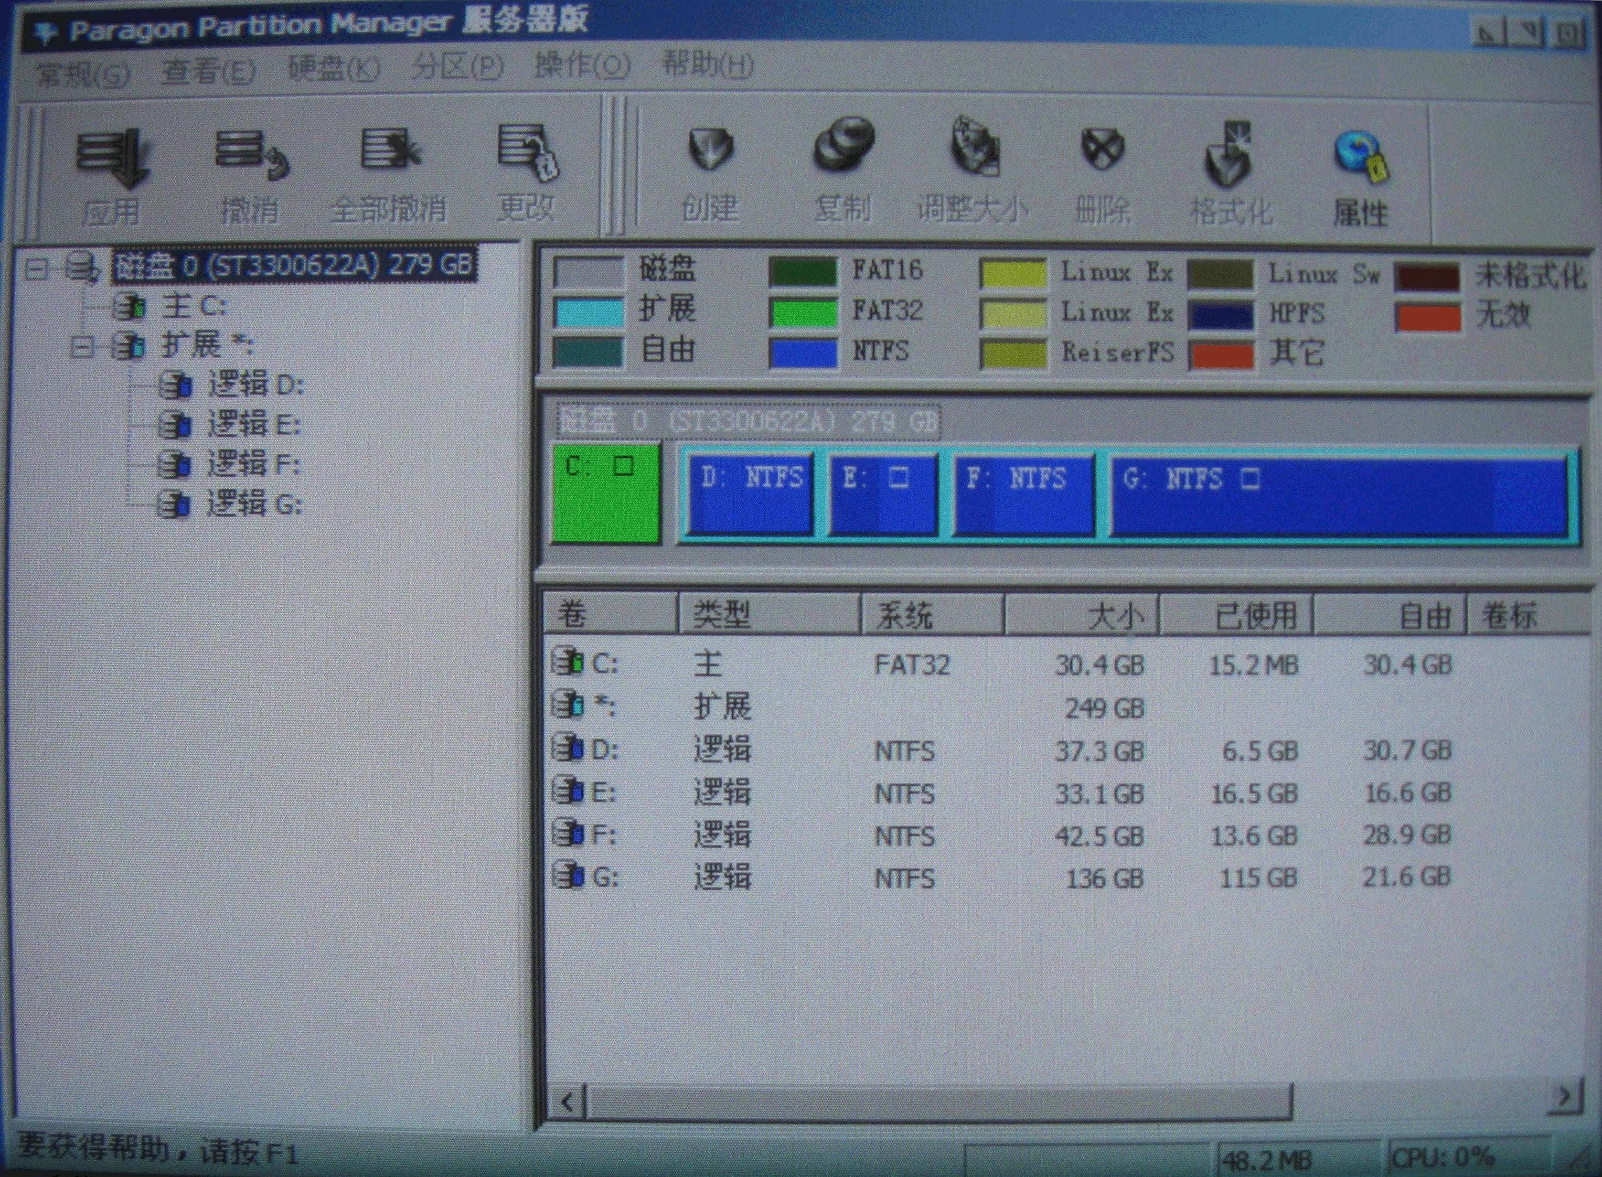Click the E: volume icon in the list

tap(568, 790)
